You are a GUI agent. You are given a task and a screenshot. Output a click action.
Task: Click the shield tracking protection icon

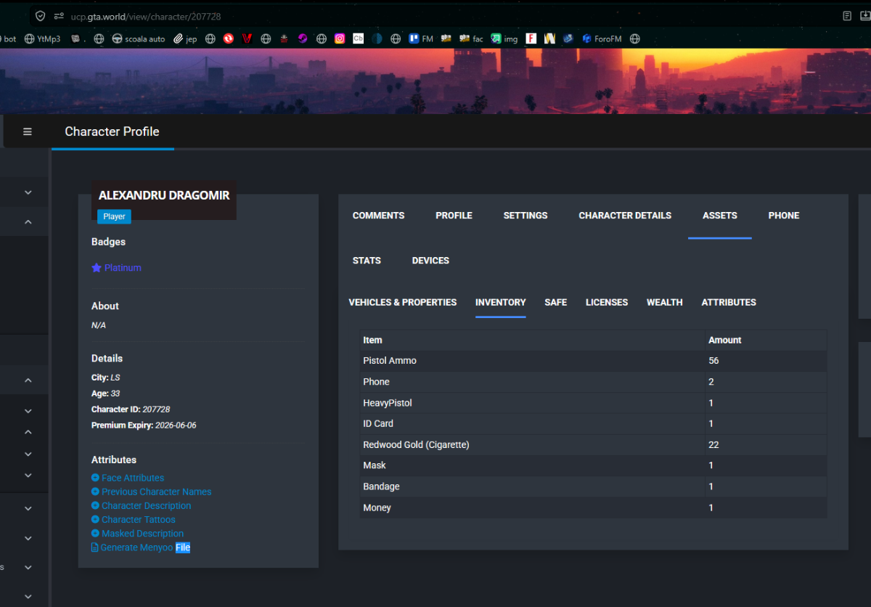pyautogui.click(x=41, y=16)
